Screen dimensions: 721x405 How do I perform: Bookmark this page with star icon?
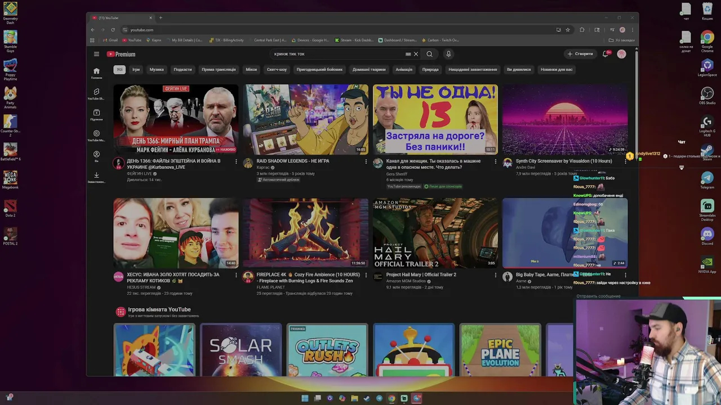(x=568, y=30)
